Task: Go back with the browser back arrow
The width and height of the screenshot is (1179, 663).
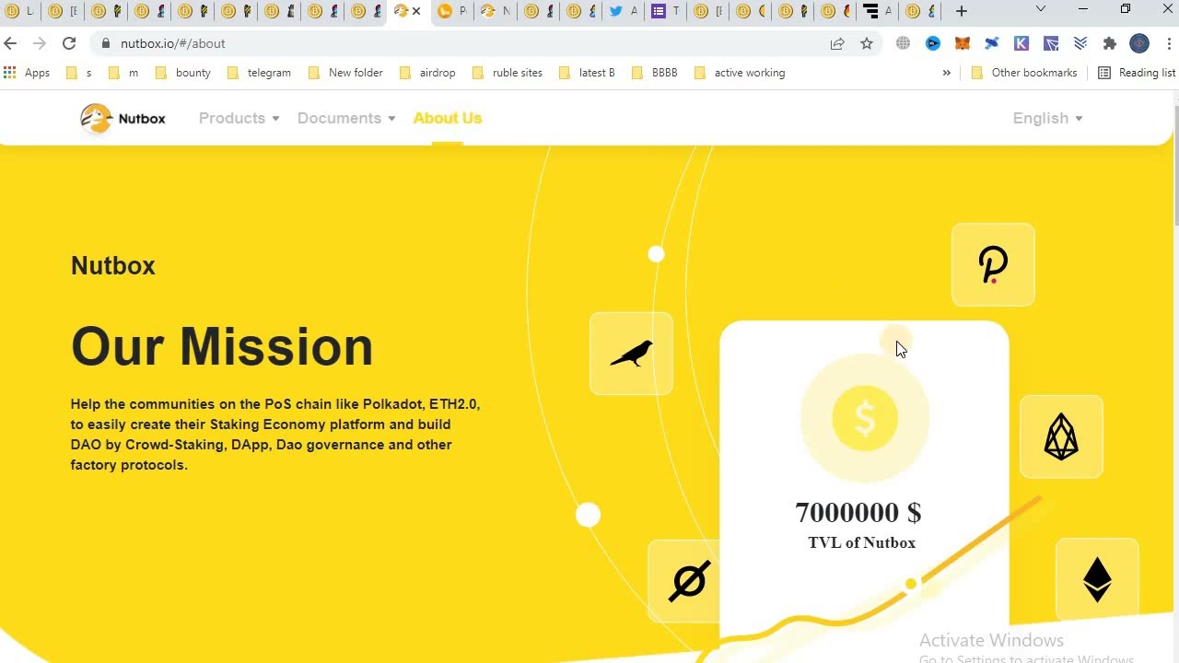Action: pos(10,43)
